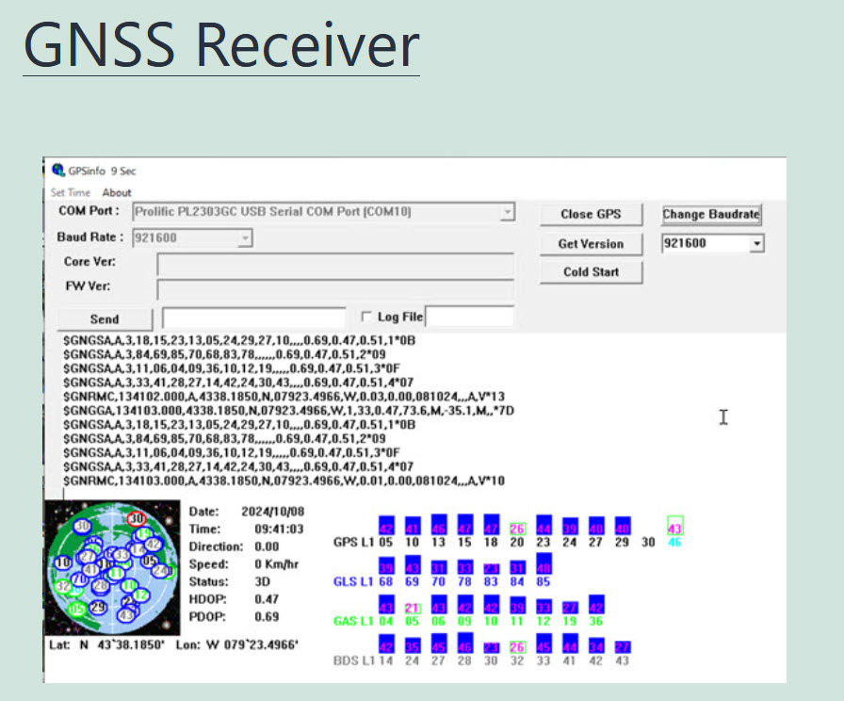Image resolution: width=844 pixels, height=701 pixels.
Task: Expand the 921600 change baudrate combo box
Action: (x=756, y=244)
